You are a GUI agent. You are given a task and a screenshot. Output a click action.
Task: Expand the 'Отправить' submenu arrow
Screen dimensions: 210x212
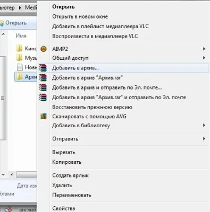click(204, 139)
